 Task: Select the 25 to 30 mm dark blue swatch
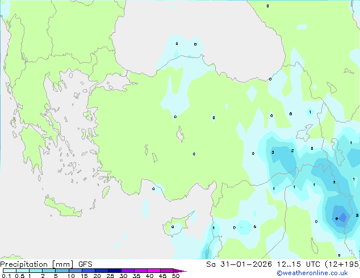point(115,271)
